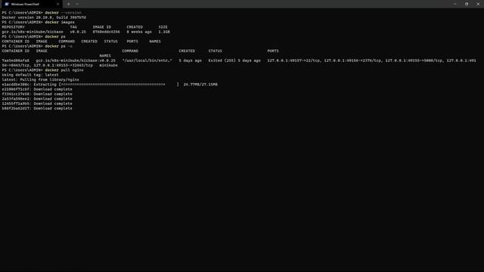Screen dimensions: 484x272
Task: Expand the terminal profiles dropdown chevron
Action: 77,5
